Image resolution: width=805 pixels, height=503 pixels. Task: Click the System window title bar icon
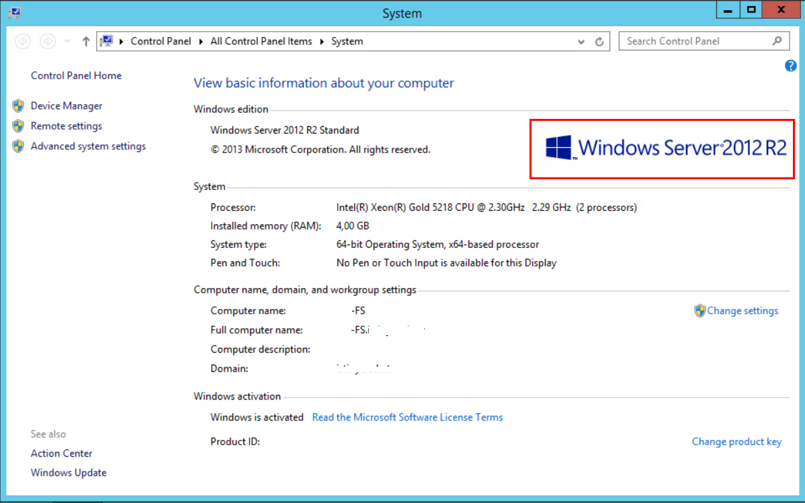coord(14,12)
